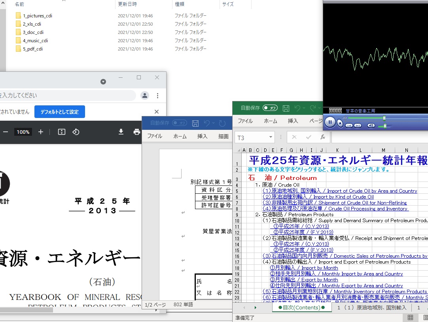
Task: Open the Chrome three-dot menu
Action: pyautogui.click(x=157, y=95)
